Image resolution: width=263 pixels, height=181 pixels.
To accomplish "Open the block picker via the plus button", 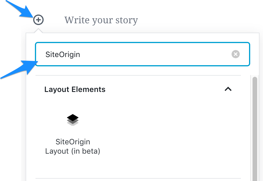I will coord(38,20).
